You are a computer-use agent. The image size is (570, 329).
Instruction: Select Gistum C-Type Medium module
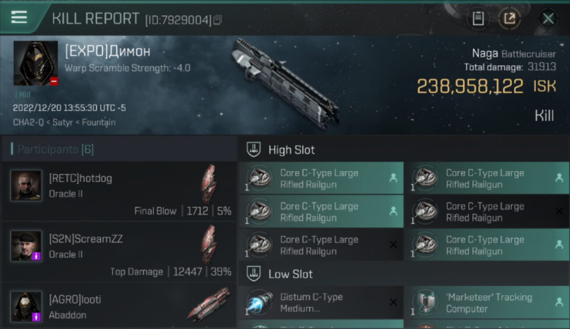[x=321, y=303]
